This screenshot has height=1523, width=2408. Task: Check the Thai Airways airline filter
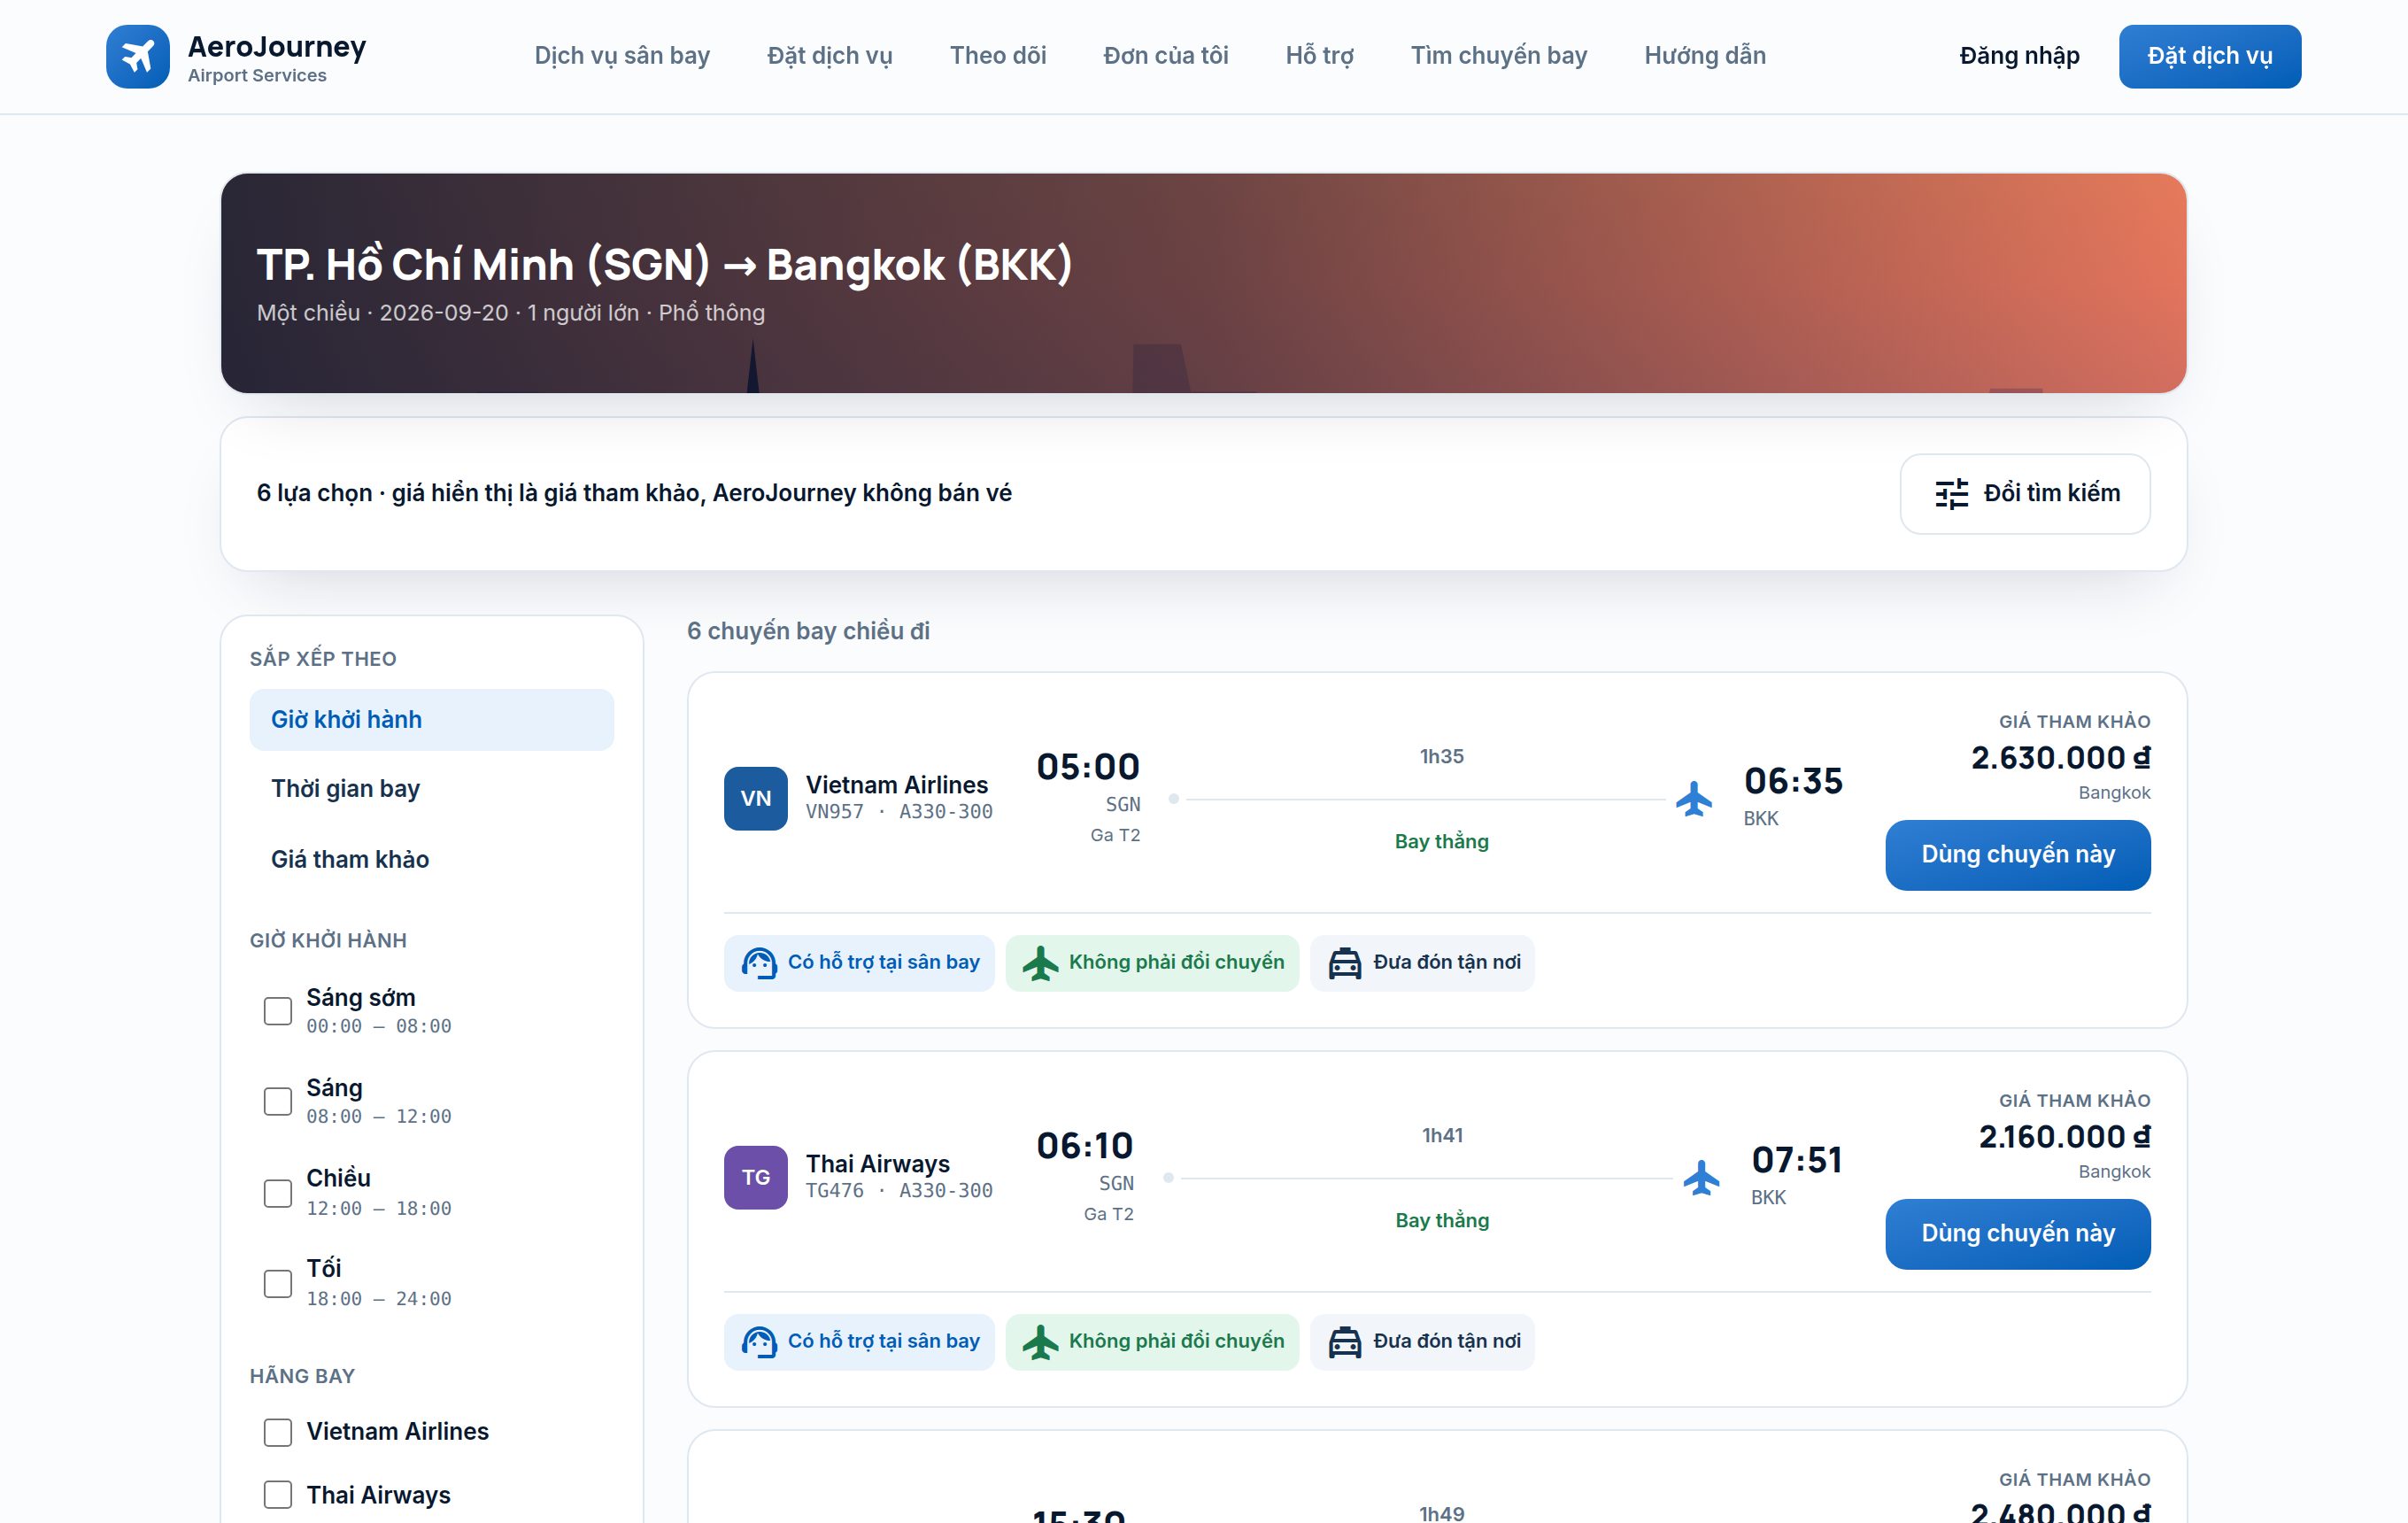[x=278, y=1495]
